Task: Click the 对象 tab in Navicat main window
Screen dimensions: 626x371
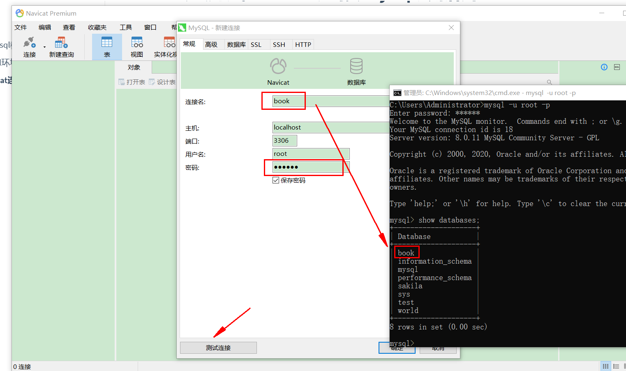Action: 134,67
